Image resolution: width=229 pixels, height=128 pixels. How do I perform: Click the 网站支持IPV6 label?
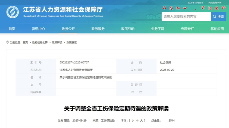tap(215, 3)
